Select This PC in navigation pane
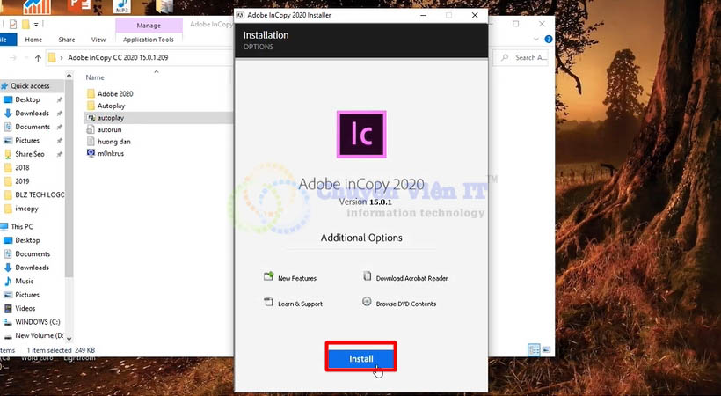This screenshot has height=396, width=721. (21, 226)
